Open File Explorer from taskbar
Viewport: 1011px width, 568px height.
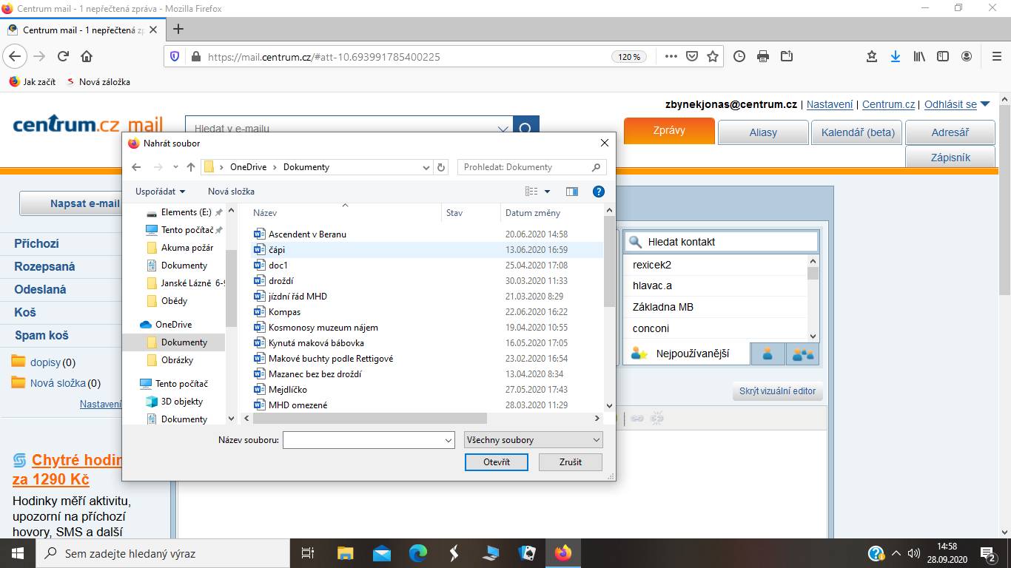click(x=346, y=552)
